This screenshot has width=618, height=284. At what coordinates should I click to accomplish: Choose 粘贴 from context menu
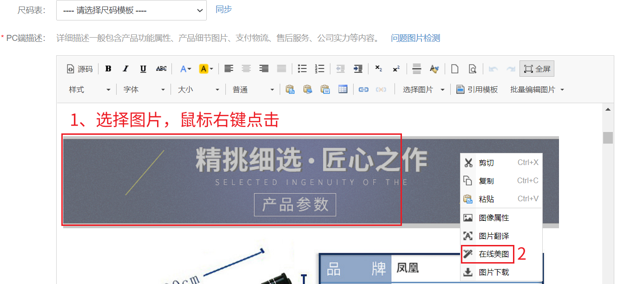[501, 199]
